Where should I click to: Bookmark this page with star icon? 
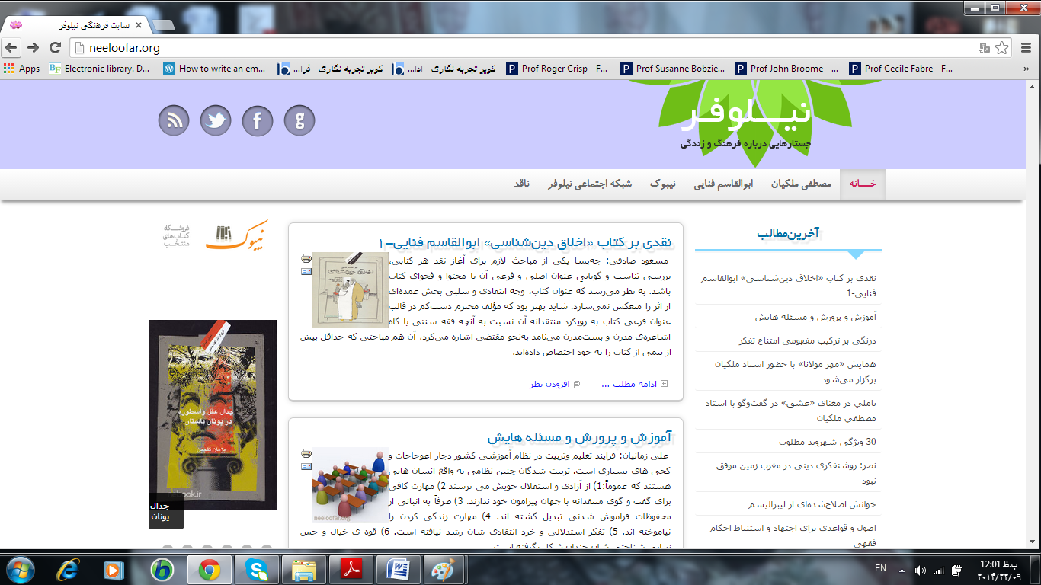[x=1002, y=48]
